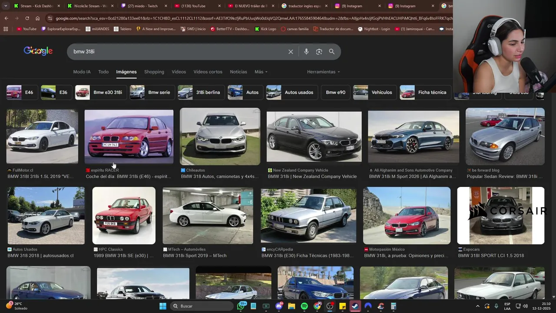The width and height of the screenshot is (556, 313).
Task: Switch to Videos tab
Action: click(x=179, y=72)
